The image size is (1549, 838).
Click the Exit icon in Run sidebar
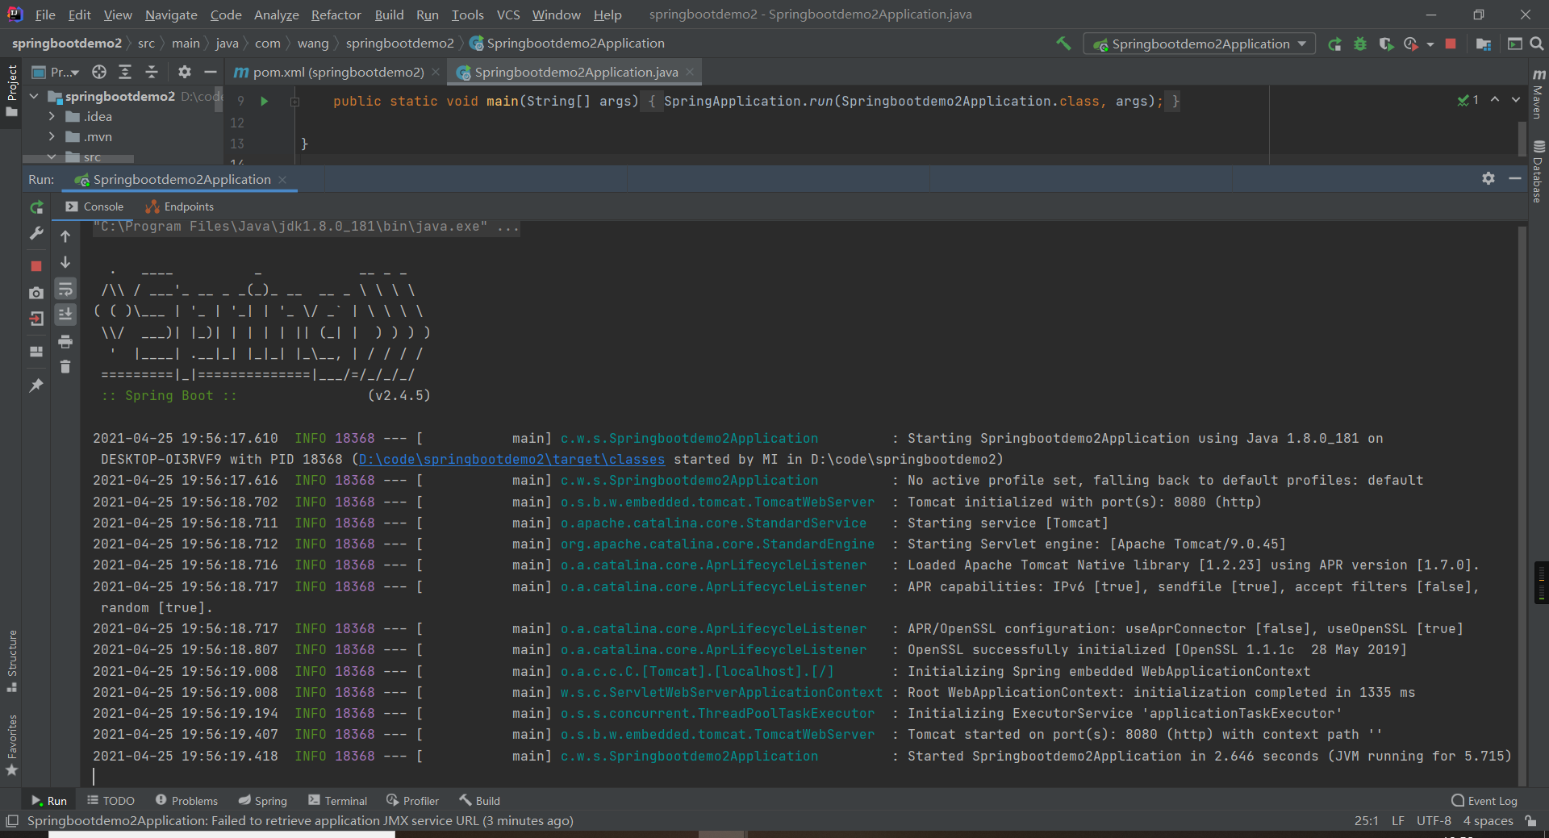tap(36, 319)
